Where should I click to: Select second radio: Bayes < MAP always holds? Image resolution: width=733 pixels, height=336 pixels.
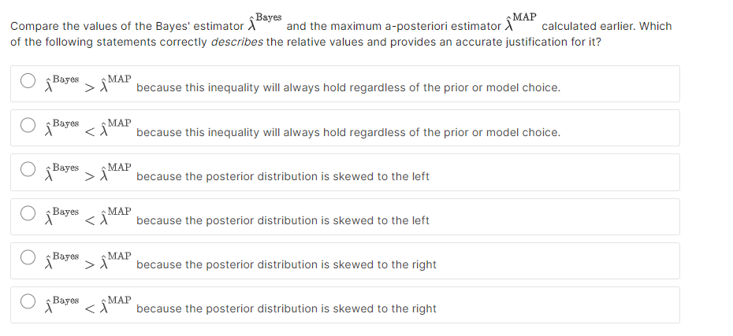[x=28, y=125]
